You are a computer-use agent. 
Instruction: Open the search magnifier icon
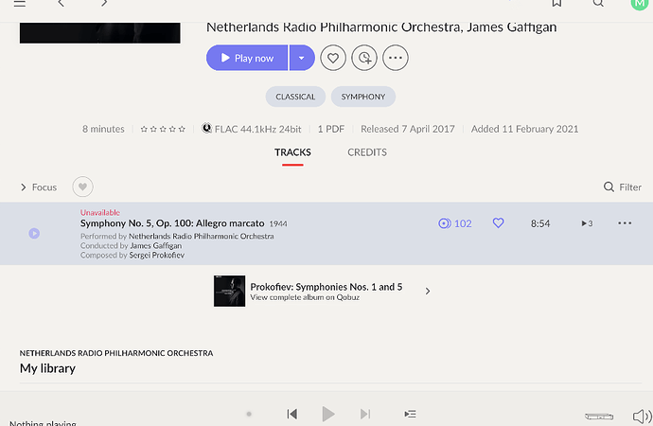point(598,3)
